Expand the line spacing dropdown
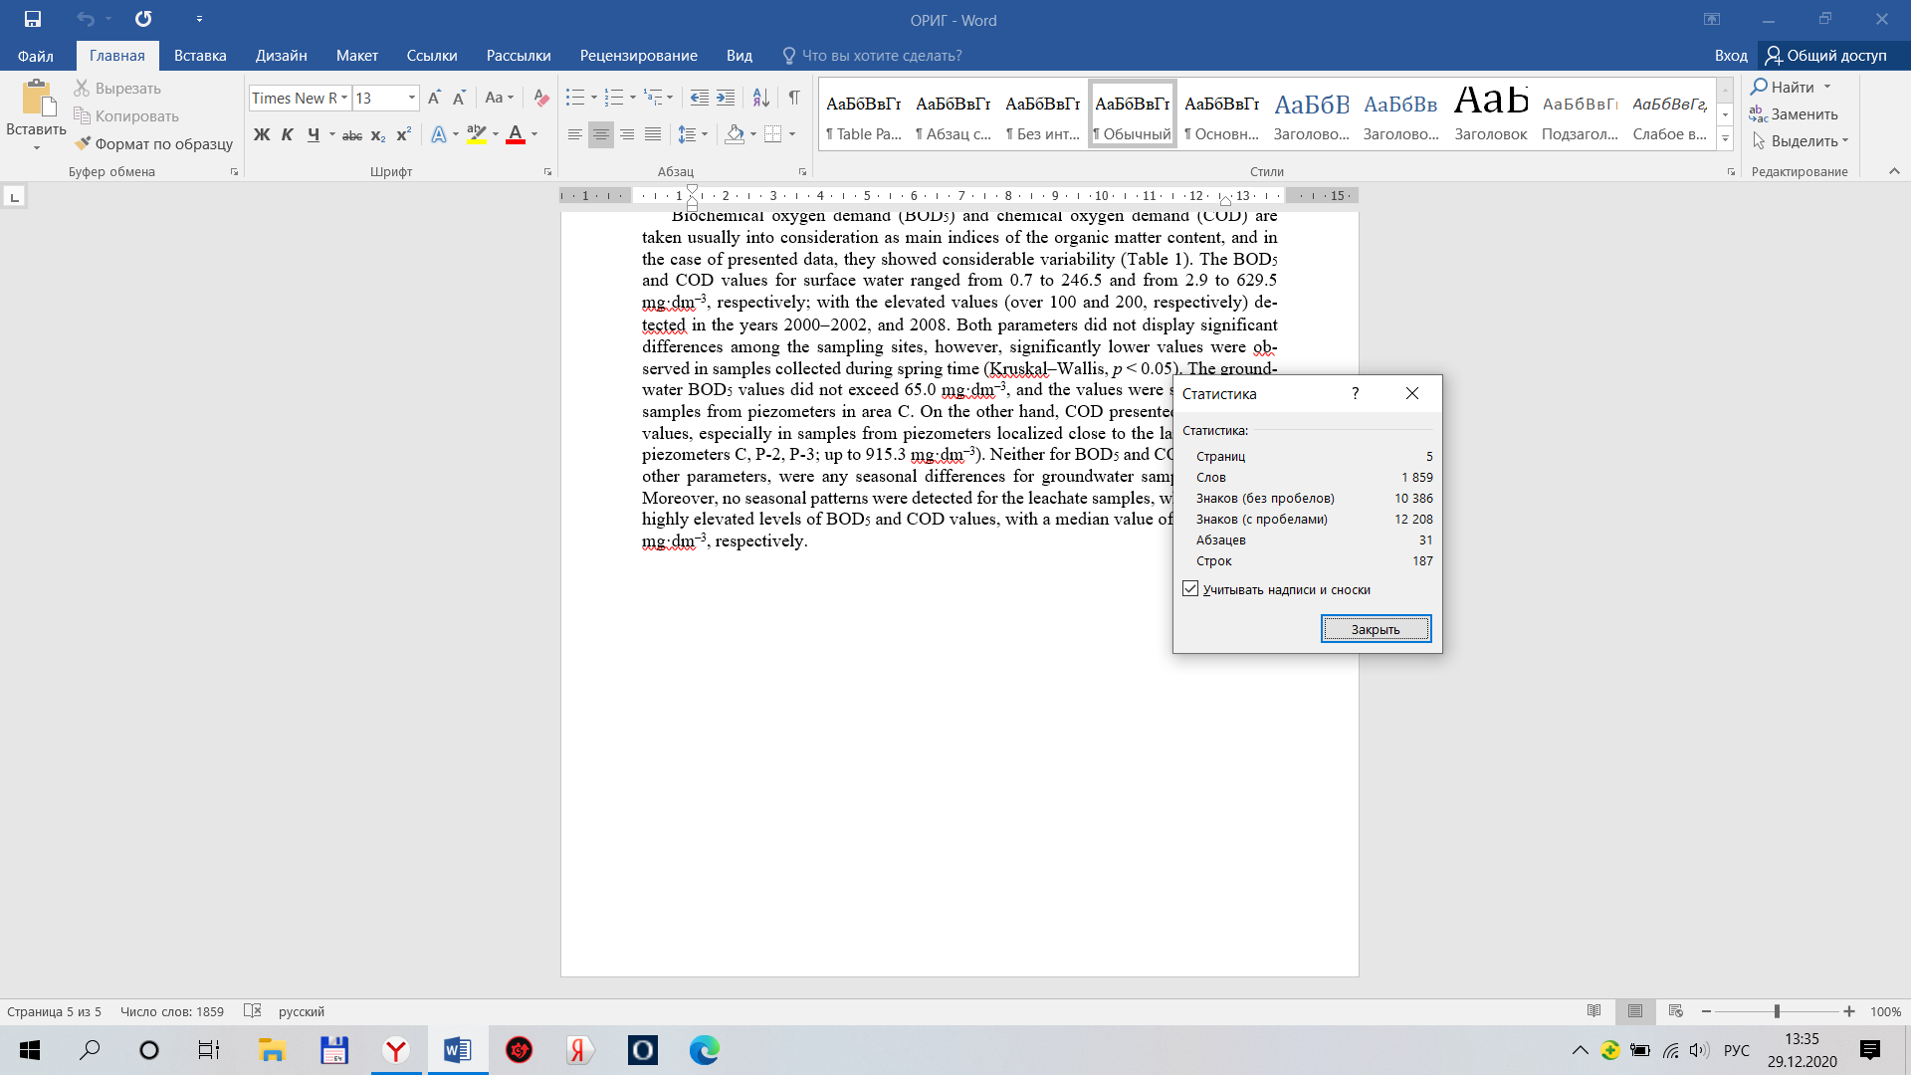Screen dimensions: 1911x1075 pos(705,134)
